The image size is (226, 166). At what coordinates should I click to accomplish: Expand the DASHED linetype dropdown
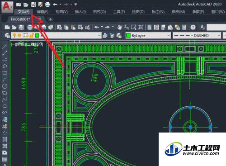click(197, 36)
